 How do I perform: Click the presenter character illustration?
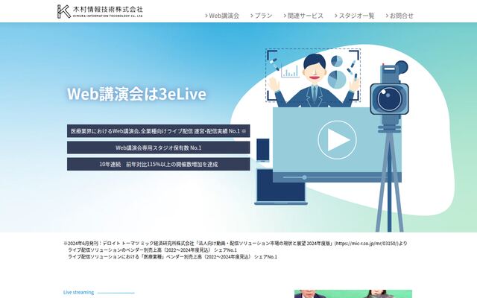coord(315,81)
